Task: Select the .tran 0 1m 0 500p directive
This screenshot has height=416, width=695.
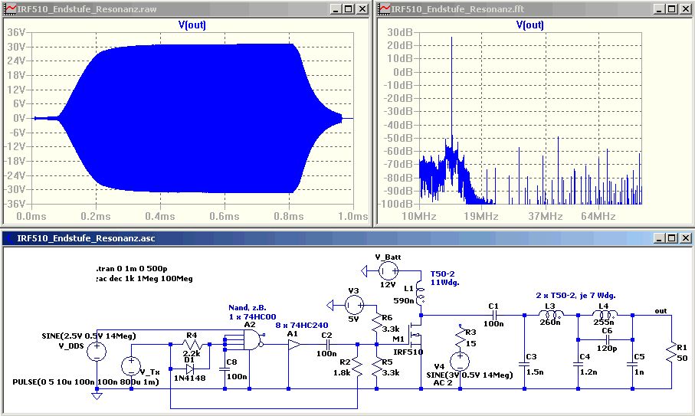Action: (132, 268)
